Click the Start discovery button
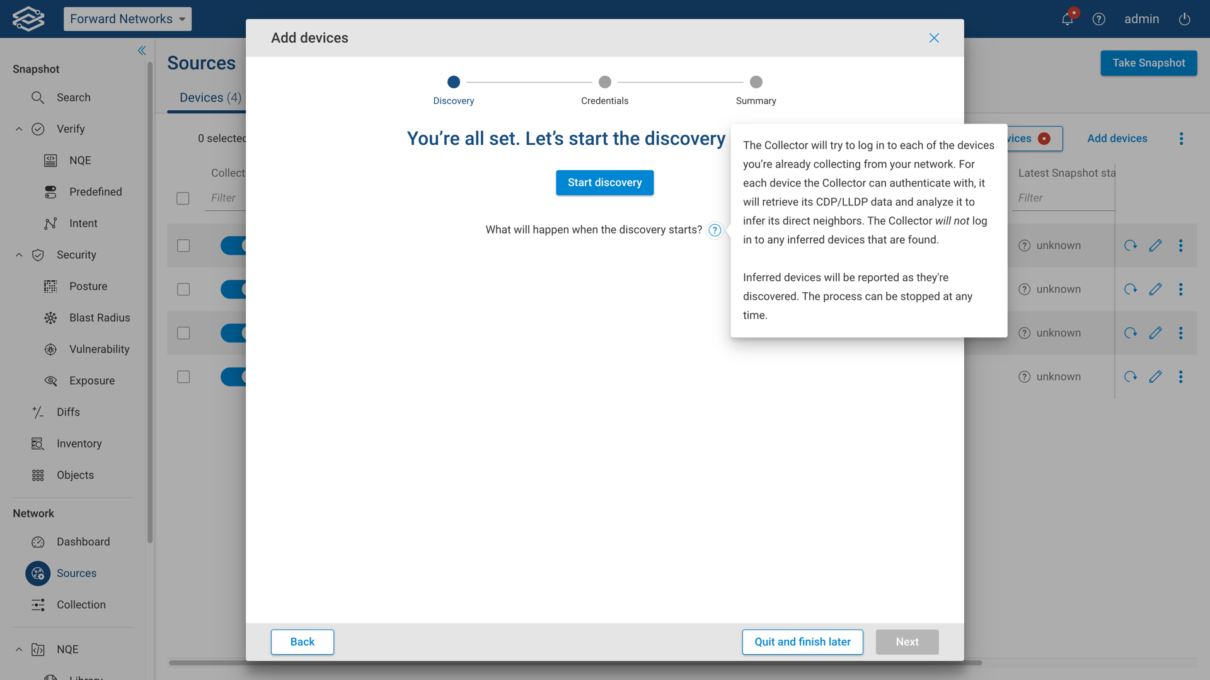 604,183
